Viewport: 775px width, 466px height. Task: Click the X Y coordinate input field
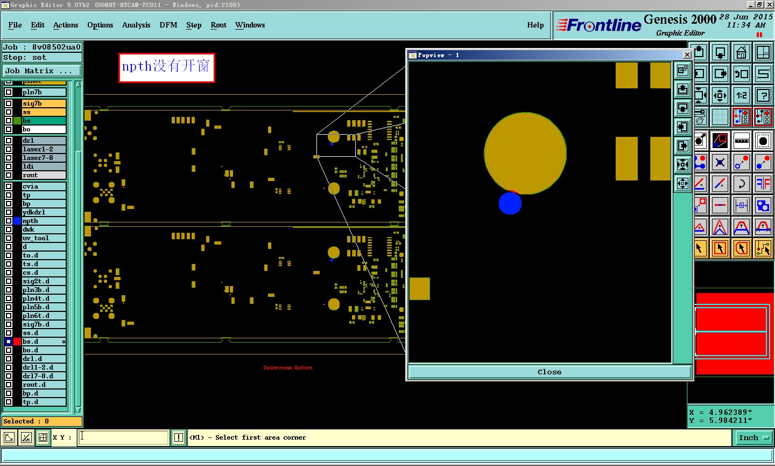[124, 437]
